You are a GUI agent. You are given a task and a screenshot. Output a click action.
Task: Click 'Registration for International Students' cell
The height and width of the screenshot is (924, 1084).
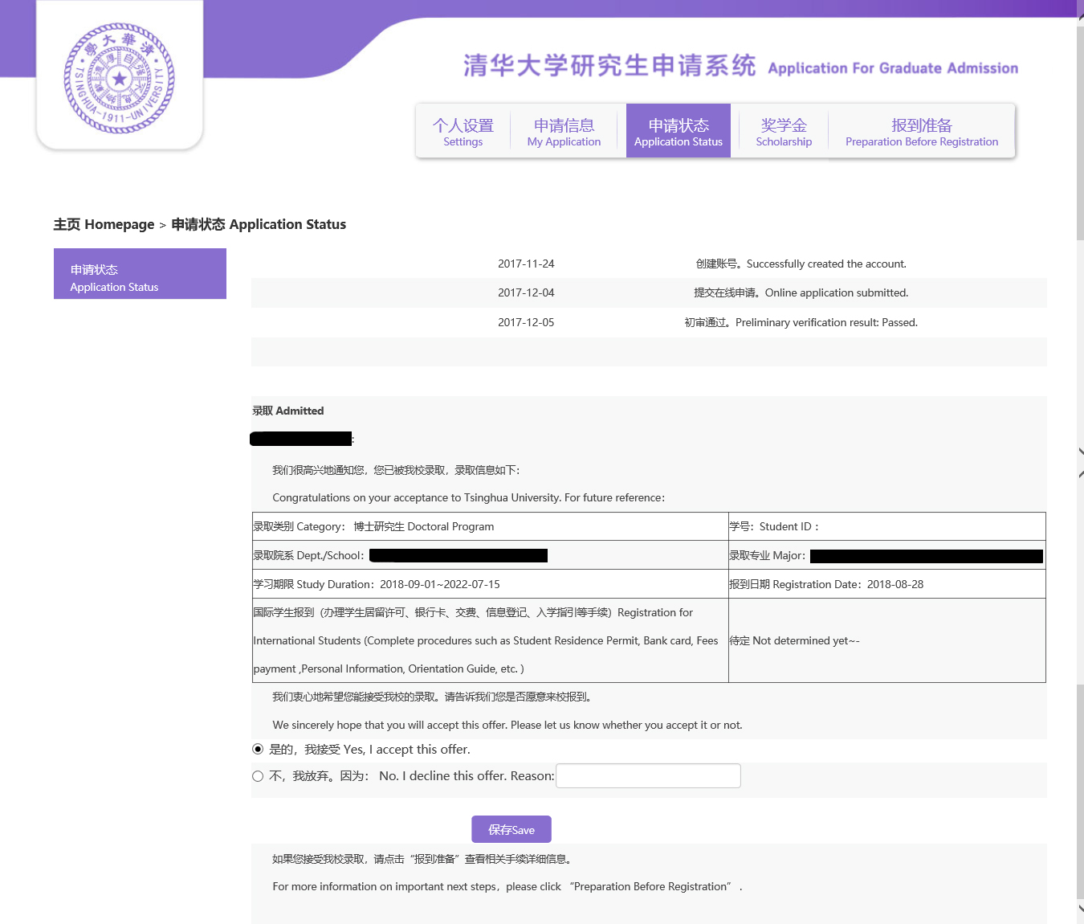490,640
